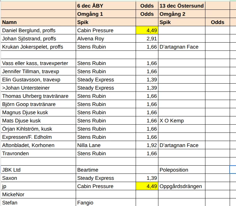Select the "6 dec ÅBY" header cell

[x=90, y=6]
